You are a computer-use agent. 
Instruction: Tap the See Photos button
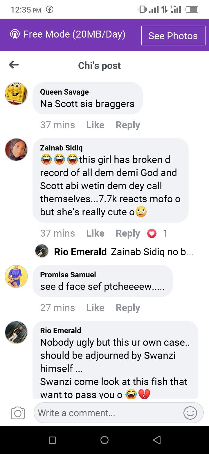[x=173, y=36]
